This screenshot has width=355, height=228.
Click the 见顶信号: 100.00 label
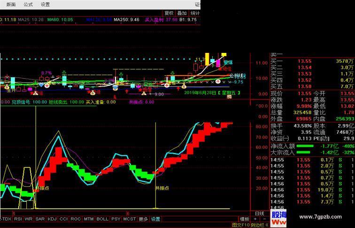[x=30, y=102]
